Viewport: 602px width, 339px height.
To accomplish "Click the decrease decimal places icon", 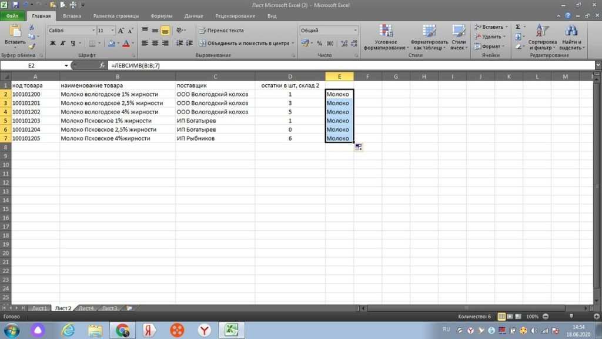I will 354,44.
